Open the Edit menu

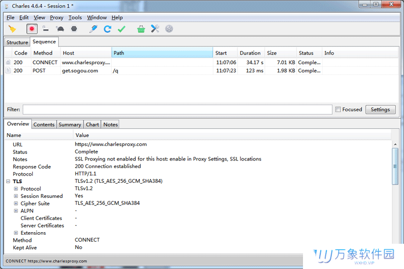pyautogui.click(x=24, y=18)
